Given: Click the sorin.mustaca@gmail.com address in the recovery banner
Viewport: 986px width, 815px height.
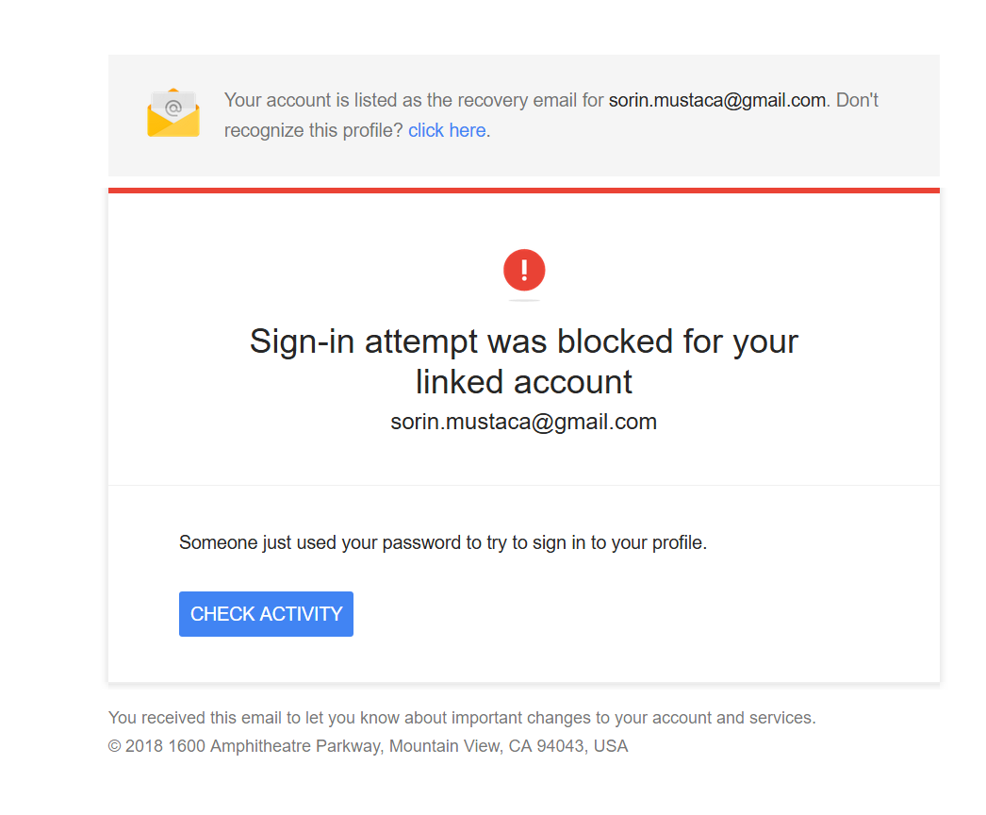Looking at the screenshot, I should [716, 100].
